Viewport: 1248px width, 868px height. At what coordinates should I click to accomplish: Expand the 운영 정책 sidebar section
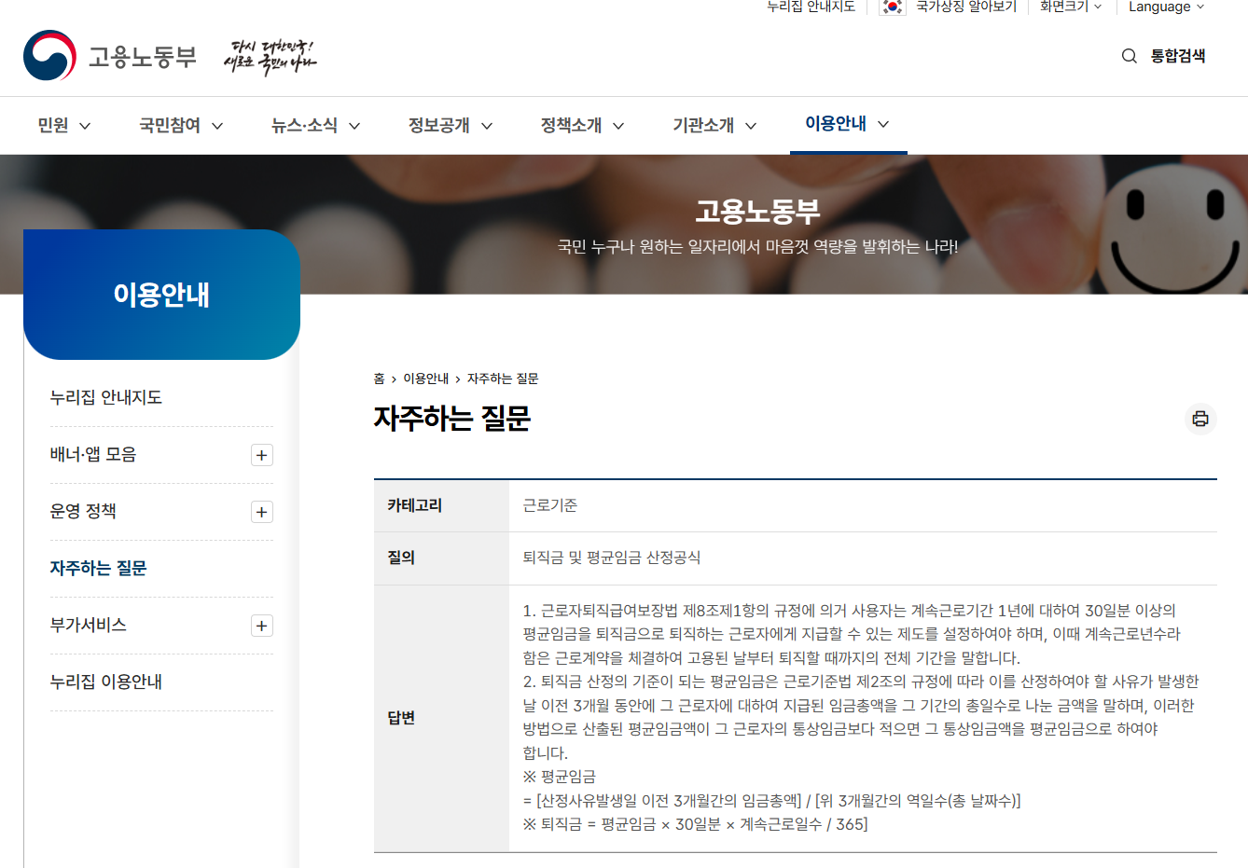261,512
